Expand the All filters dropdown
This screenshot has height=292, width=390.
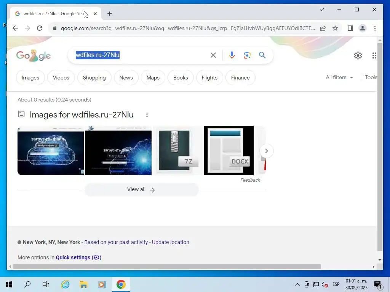339,78
